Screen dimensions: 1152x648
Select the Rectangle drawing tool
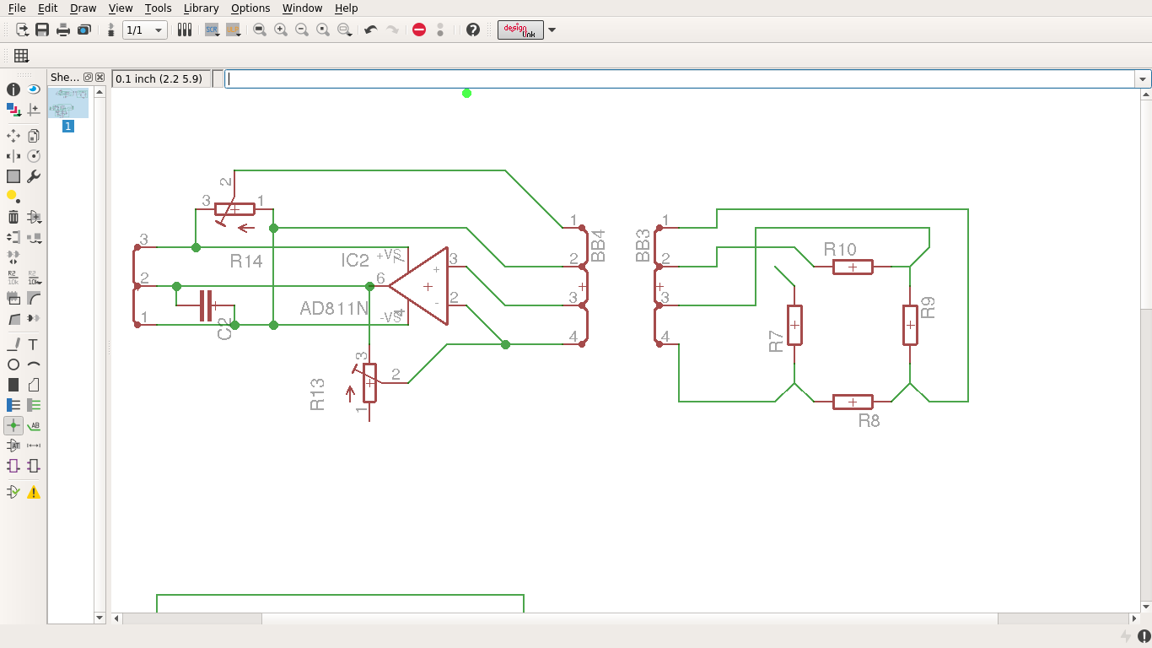click(13, 385)
